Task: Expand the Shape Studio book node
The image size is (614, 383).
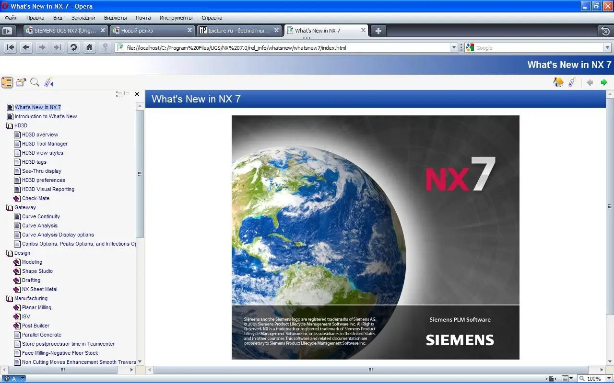Action: pyautogui.click(x=17, y=271)
